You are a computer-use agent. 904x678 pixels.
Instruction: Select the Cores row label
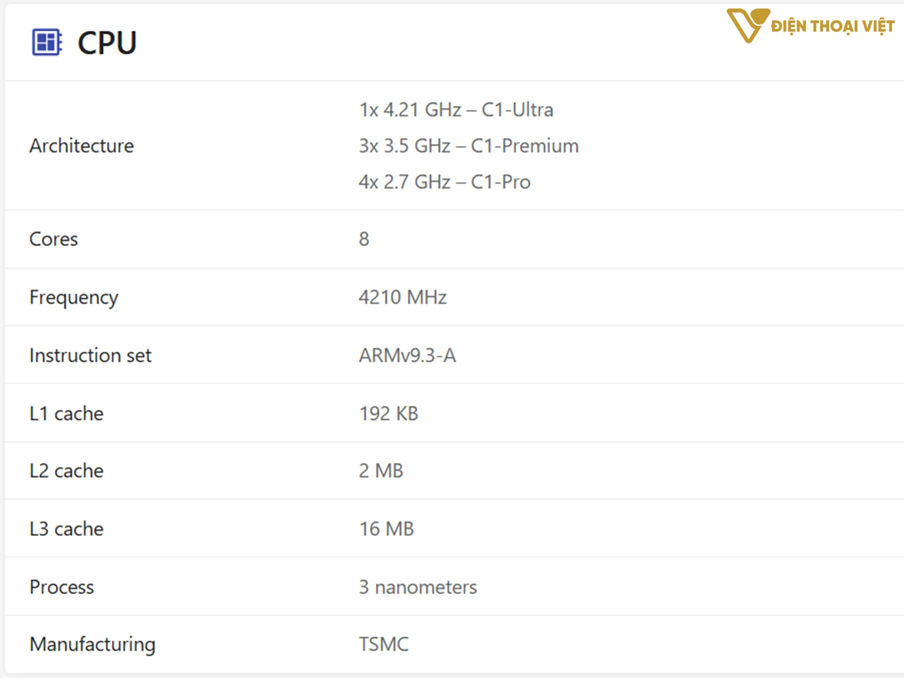click(54, 239)
